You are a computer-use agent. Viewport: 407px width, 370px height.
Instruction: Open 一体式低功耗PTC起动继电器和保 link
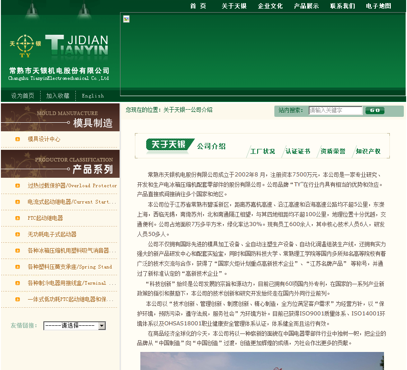(70, 299)
